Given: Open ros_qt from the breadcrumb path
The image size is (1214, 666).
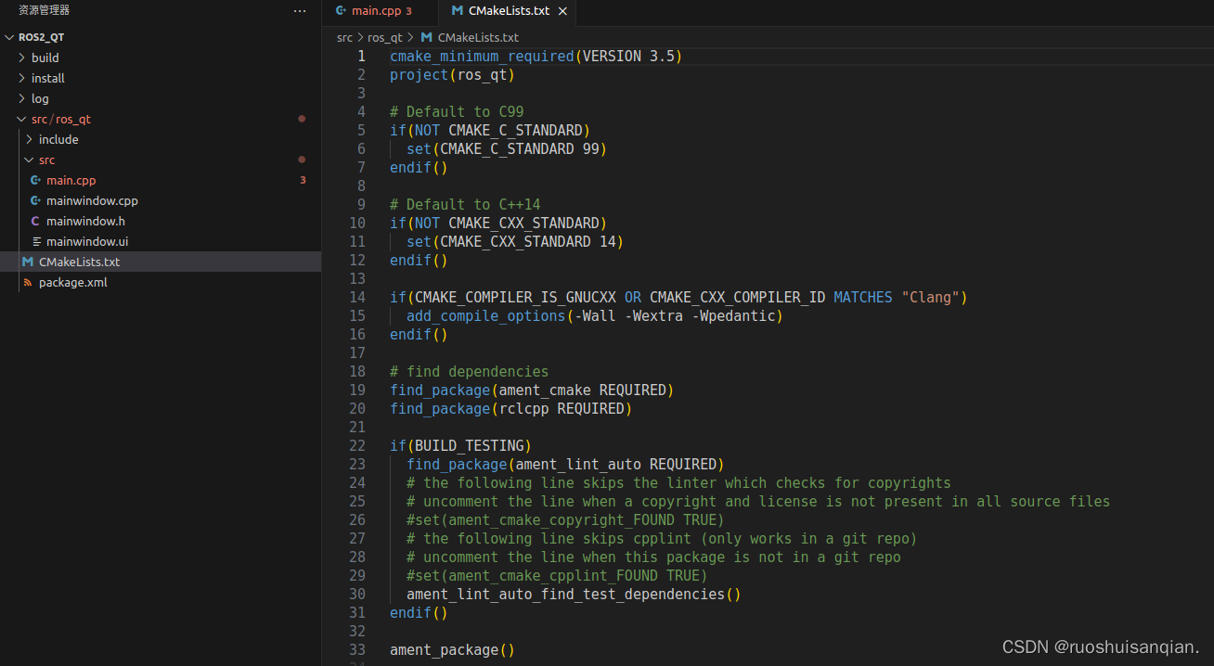Looking at the screenshot, I should click(x=386, y=37).
